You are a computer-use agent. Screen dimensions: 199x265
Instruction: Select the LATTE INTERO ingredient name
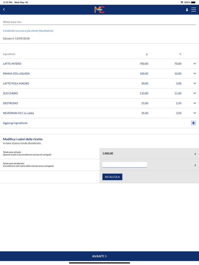coord(12,64)
